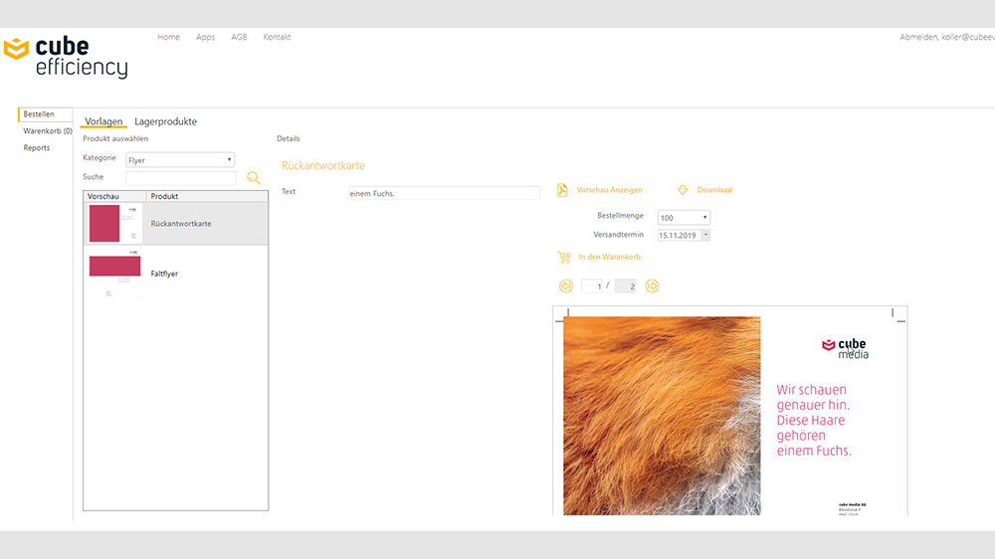Click the 'Rückantwortkarte' product row text
Image resolution: width=995 pixels, height=559 pixels.
(x=181, y=224)
